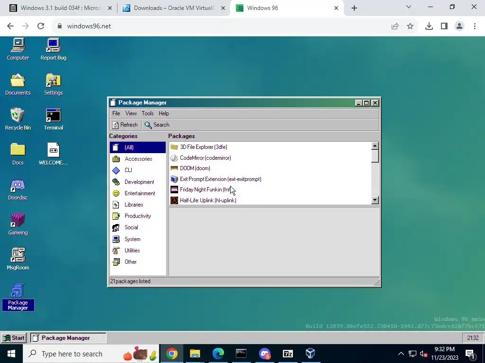Screen dimensions: 485x363
Task: Click the Package Manager taskbar button
Action: pyautogui.click(x=68, y=337)
